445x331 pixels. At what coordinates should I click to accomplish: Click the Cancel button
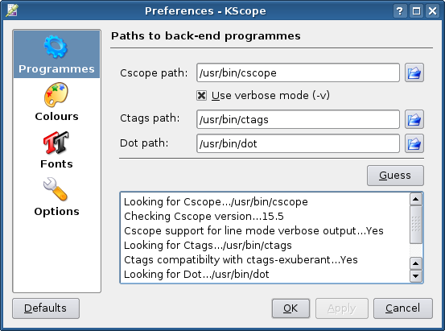point(403,308)
